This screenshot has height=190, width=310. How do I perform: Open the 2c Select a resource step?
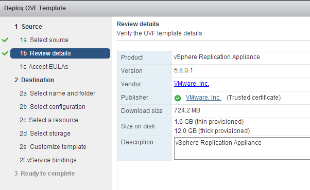pos(49,120)
